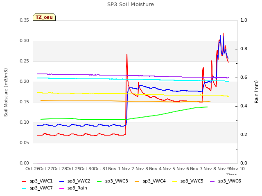The image size is (262, 196).
Task: Click the 0.10 left axis tick label
Action: [24, 122]
